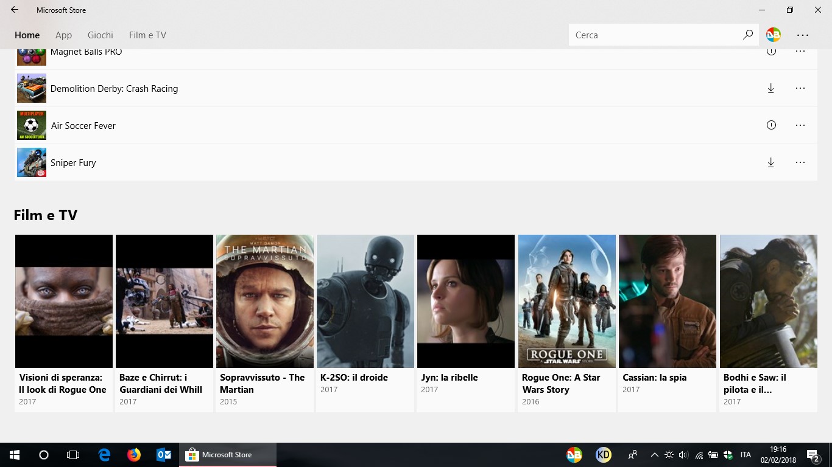Viewport: 832px width, 467px height.
Task: Switch to the App tab
Action: tap(63, 35)
